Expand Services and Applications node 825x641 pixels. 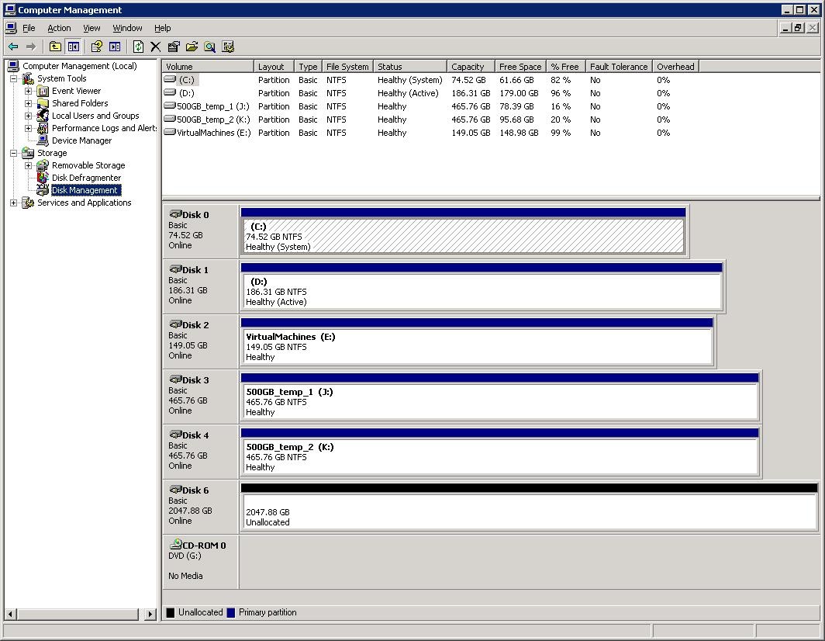coord(14,203)
